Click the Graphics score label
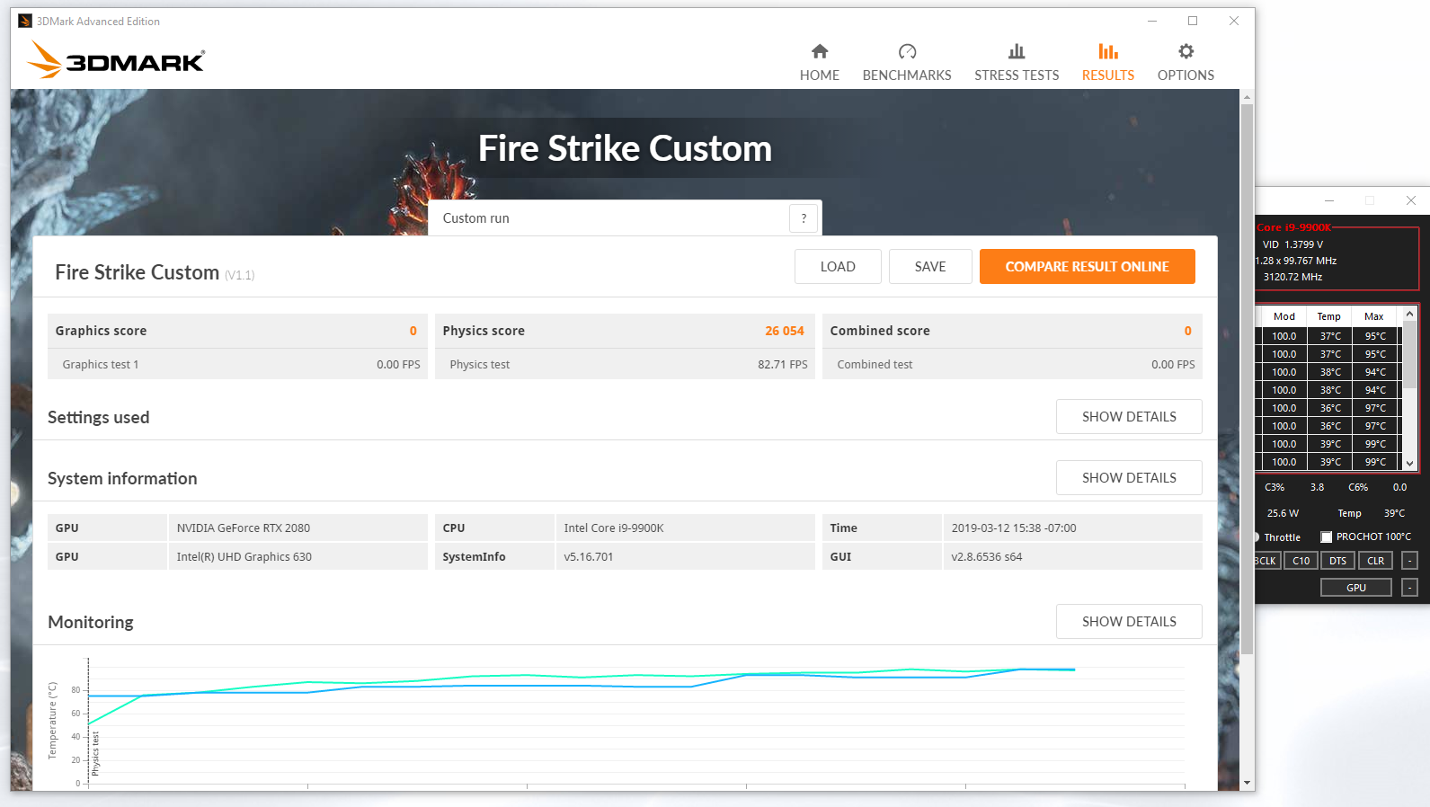The height and width of the screenshot is (807, 1430). pyautogui.click(x=101, y=331)
